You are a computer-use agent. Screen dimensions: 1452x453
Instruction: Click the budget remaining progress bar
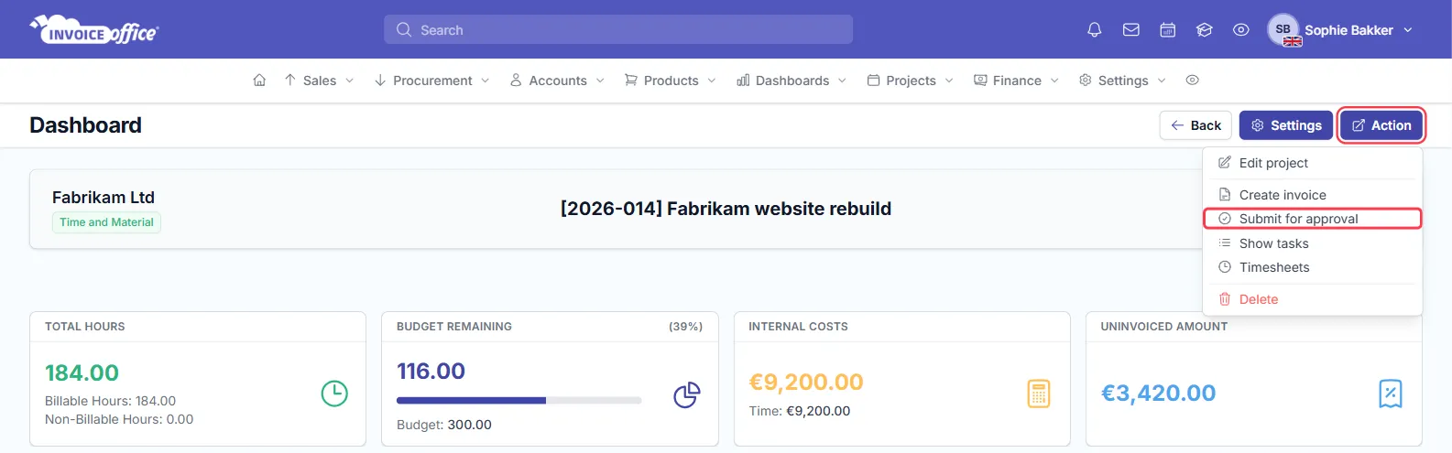click(x=519, y=401)
